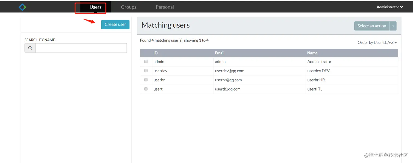This screenshot has height=163, width=413.
Task: Tick the checkbox for userdev
Action: [x=146, y=71]
